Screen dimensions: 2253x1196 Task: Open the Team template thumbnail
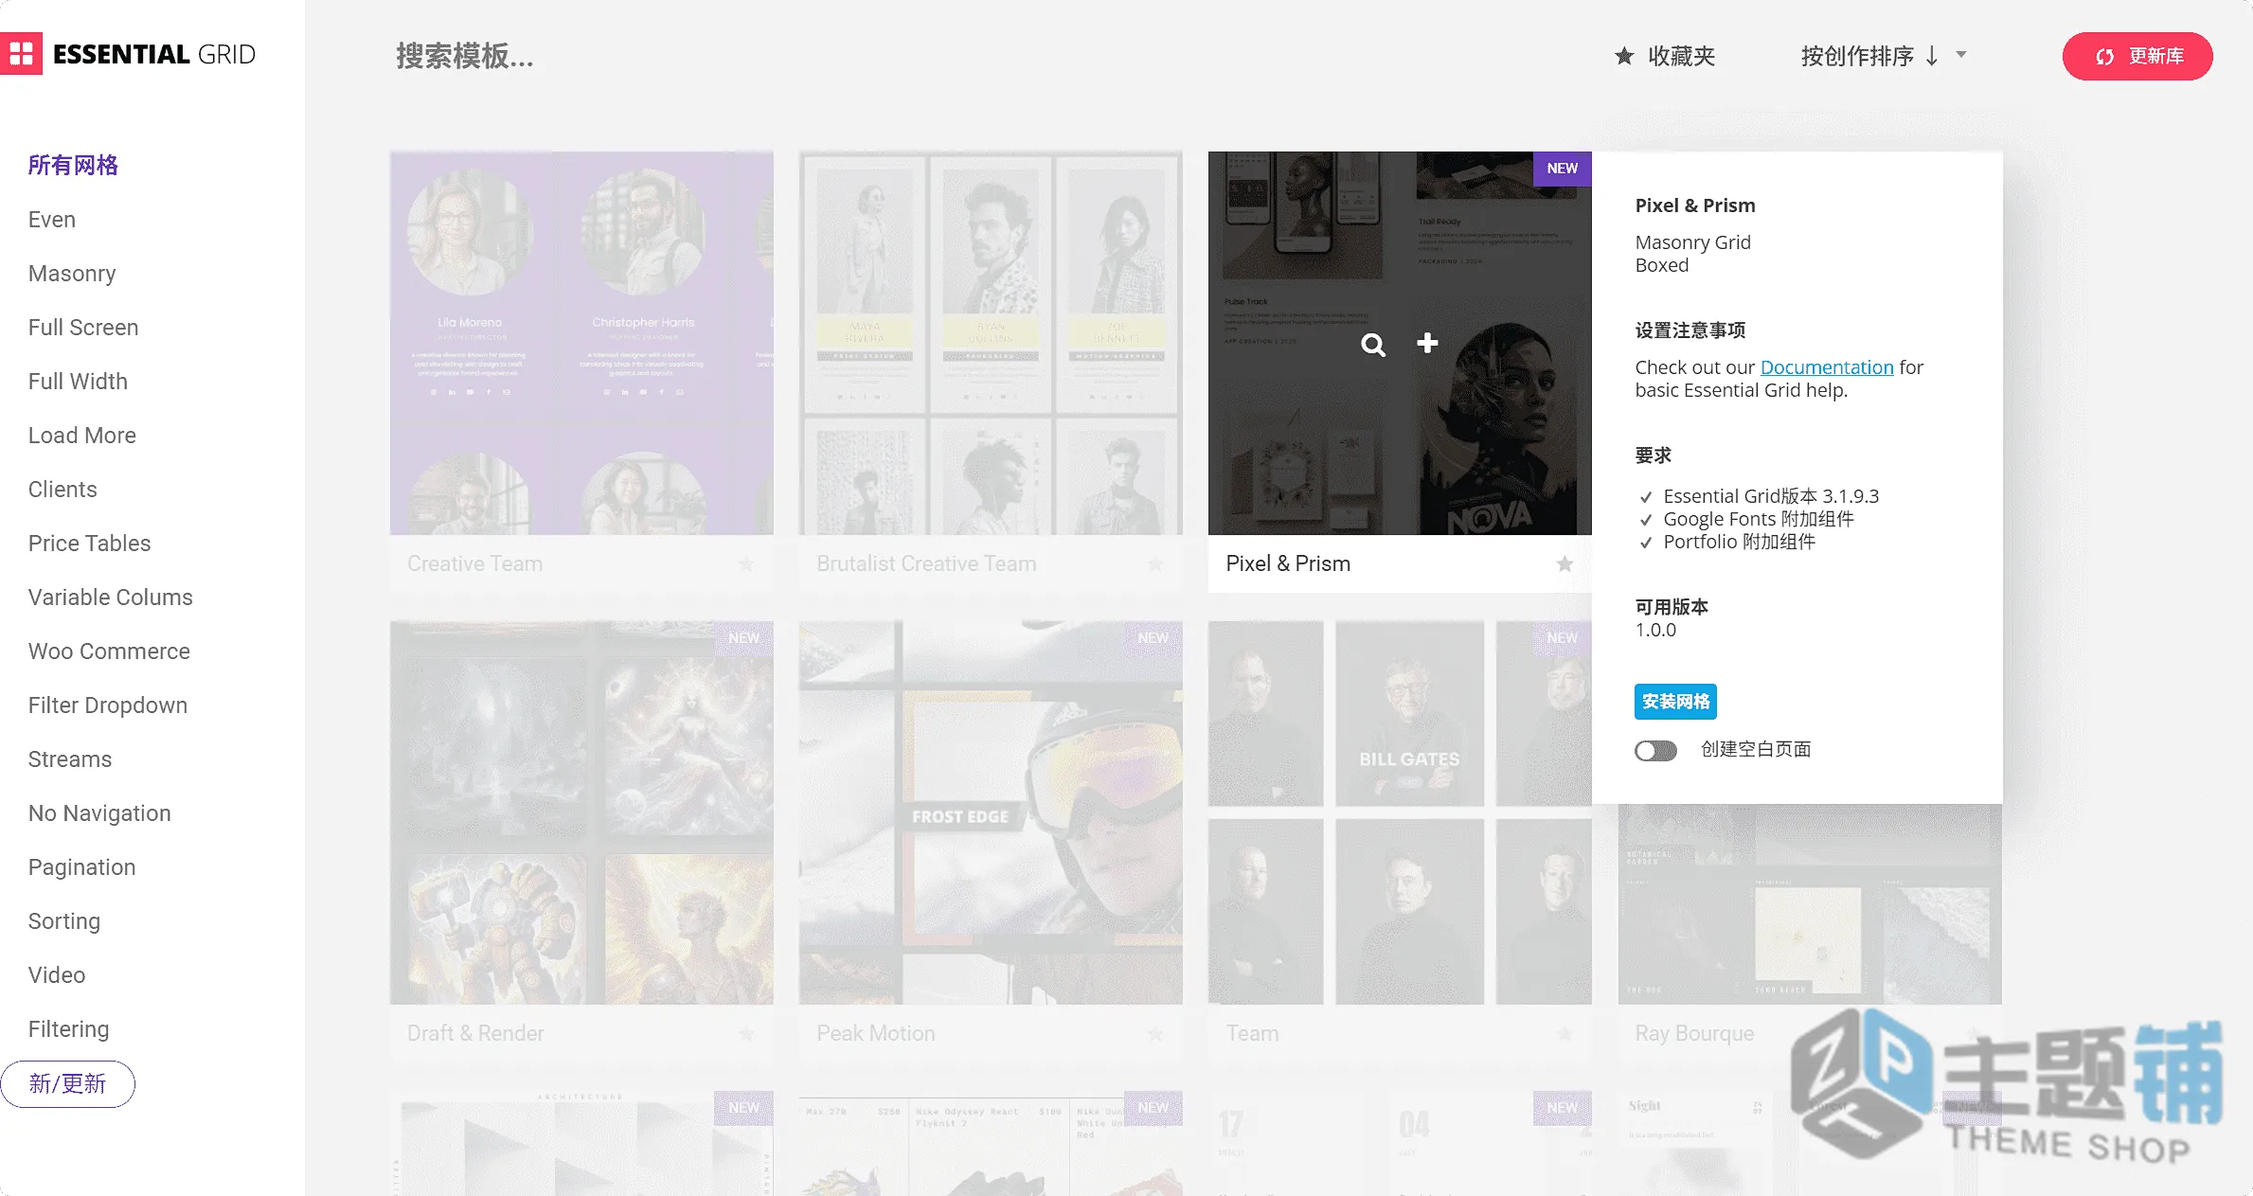tap(1400, 812)
